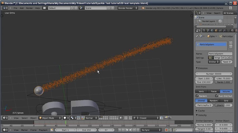
Task: Open the Modifiers wrench tab
Action: (x=224, y=30)
